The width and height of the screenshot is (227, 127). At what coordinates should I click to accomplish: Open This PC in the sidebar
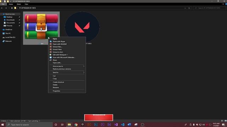[8, 34]
